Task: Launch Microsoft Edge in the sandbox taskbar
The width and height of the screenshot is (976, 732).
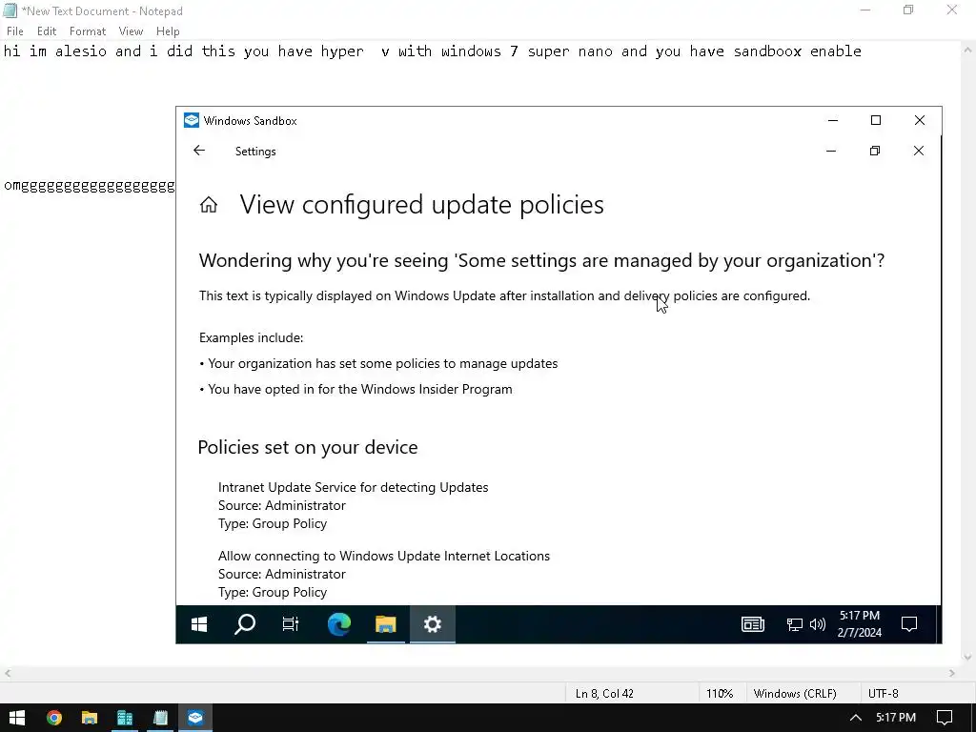Action: [339, 624]
